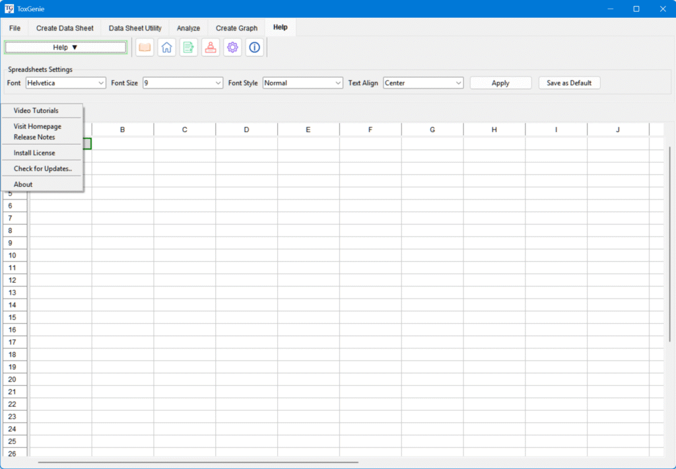Open the Font combo box showing Helvetica

pos(65,83)
